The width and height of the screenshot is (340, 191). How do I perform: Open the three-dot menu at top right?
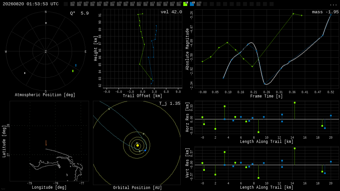pyautogui.click(x=333, y=4)
